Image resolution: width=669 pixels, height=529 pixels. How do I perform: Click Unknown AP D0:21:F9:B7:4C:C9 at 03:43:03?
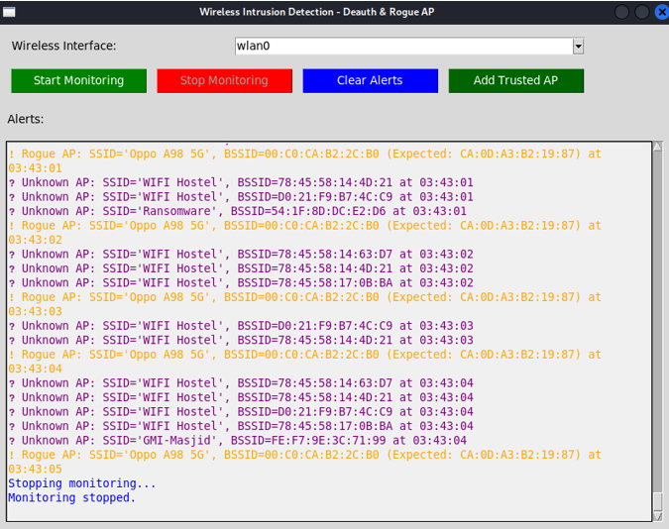(241, 326)
